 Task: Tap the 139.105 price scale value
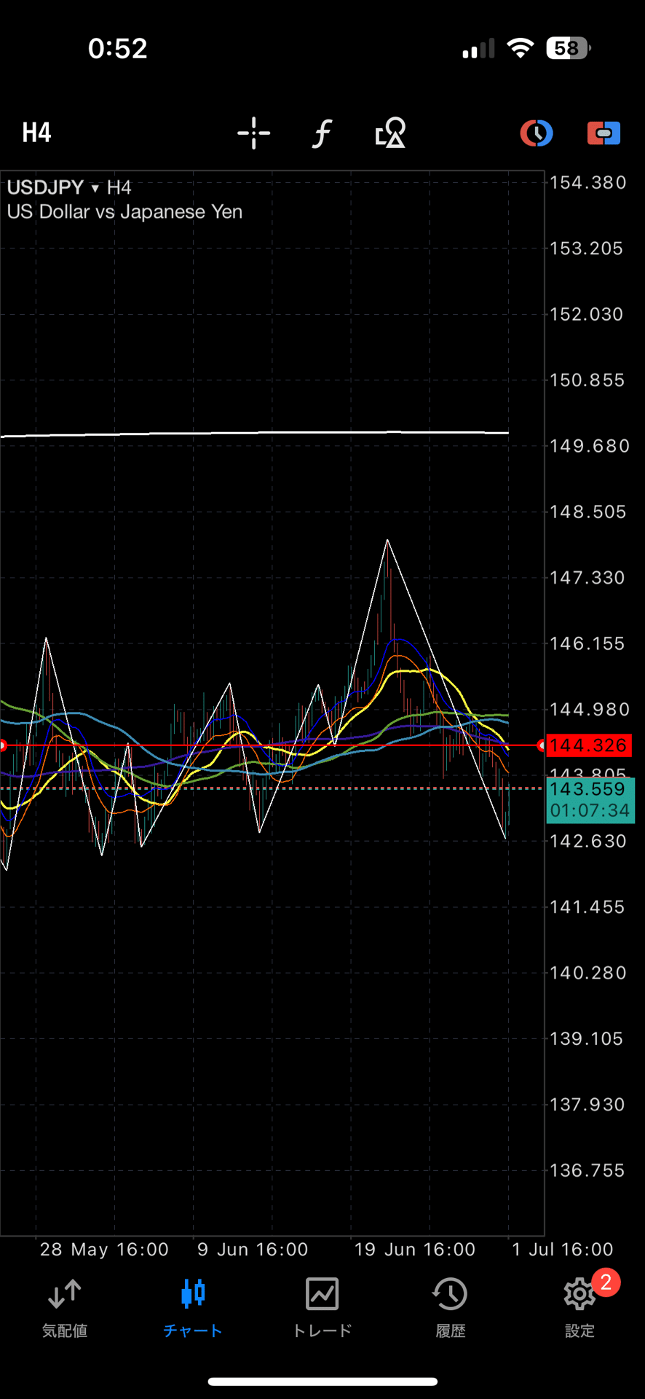587,1039
